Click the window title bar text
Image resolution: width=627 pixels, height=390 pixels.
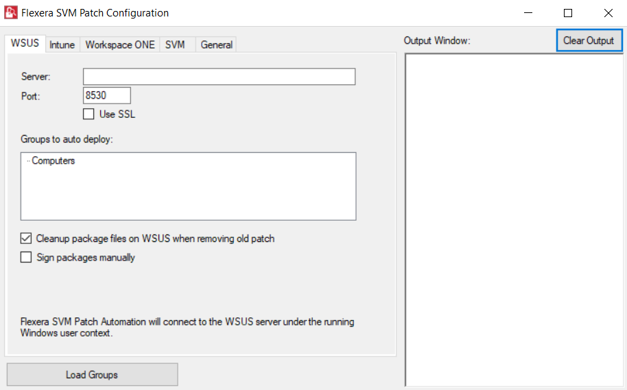[95, 13]
